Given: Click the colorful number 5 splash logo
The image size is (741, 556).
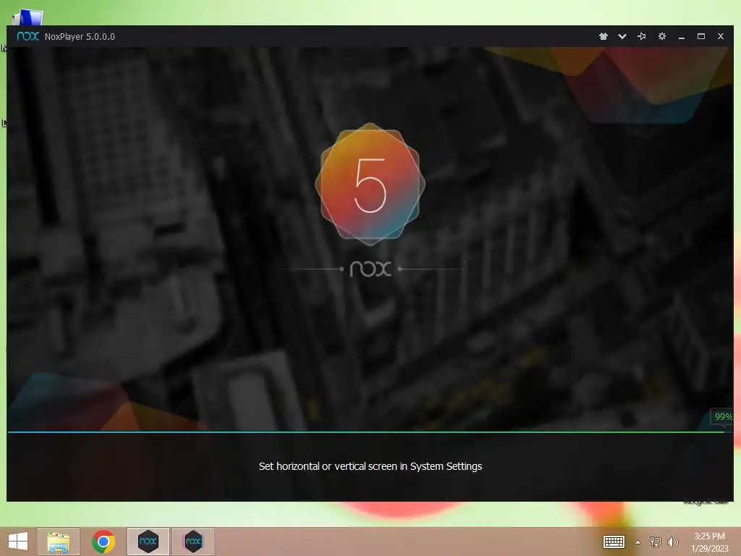Looking at the screenshot, I should pyautogui.click(x=370, y=185).
